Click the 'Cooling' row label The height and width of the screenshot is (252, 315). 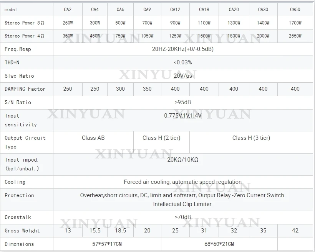pos(15,182)
